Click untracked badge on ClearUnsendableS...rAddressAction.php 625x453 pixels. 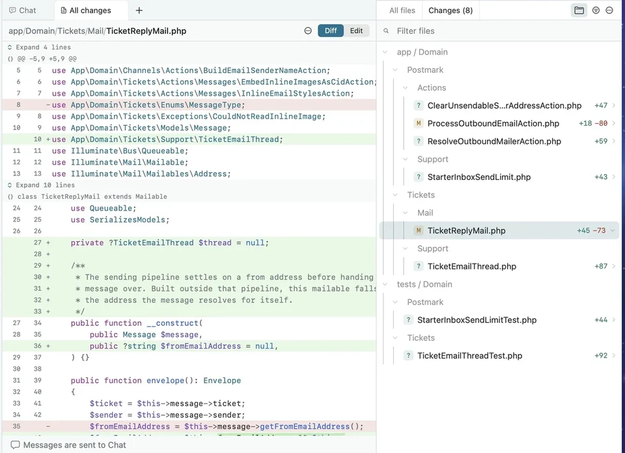418,106
